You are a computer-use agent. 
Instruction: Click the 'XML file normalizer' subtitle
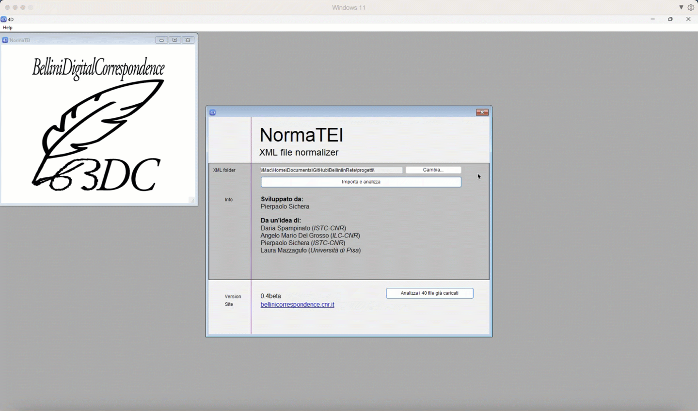click(x=299, y=152)
